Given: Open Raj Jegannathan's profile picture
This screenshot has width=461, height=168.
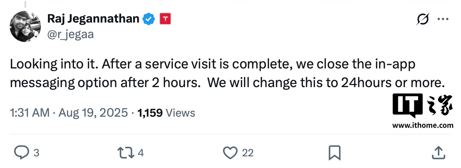Looking at the screenshot, I should point(25,26).
